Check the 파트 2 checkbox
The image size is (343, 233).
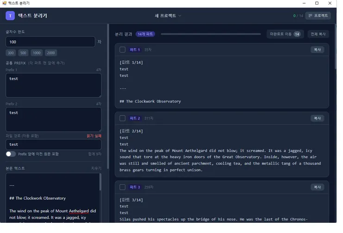[122, 119]
